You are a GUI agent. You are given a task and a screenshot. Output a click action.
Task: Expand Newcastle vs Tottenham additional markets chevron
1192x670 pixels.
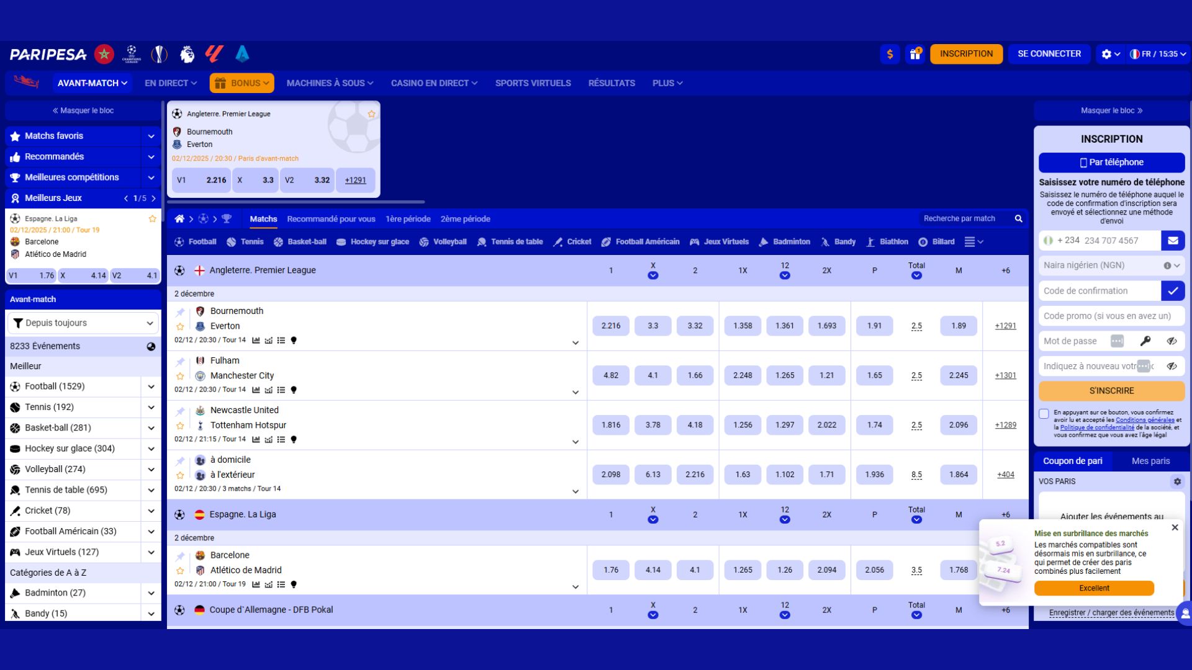tap(576, 442)
